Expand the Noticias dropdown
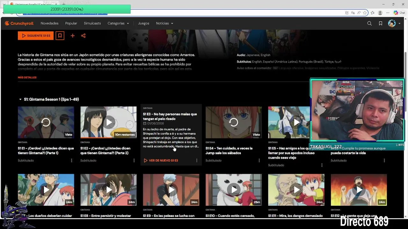 coord(164,23)
